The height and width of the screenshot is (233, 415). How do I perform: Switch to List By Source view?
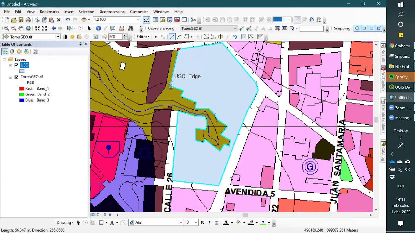[12, 52]
